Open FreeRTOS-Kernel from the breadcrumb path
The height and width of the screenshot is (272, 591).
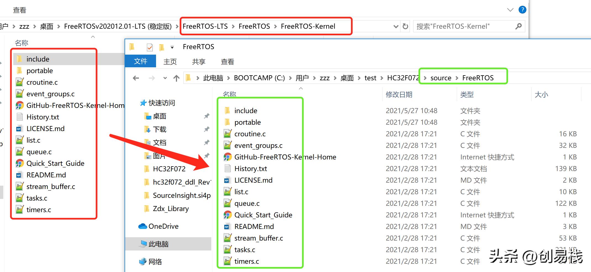pos(308,26)
